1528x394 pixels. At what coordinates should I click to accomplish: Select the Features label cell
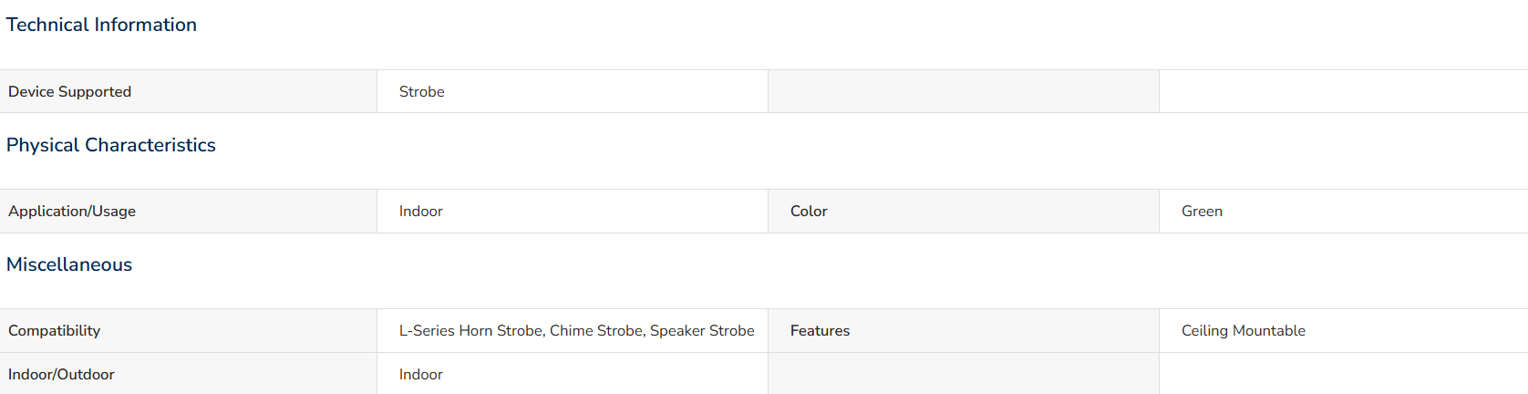pos(964,331)
